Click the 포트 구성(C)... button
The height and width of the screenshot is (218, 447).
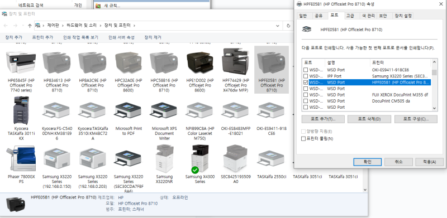pyautogui.click(x=416, y=119)
